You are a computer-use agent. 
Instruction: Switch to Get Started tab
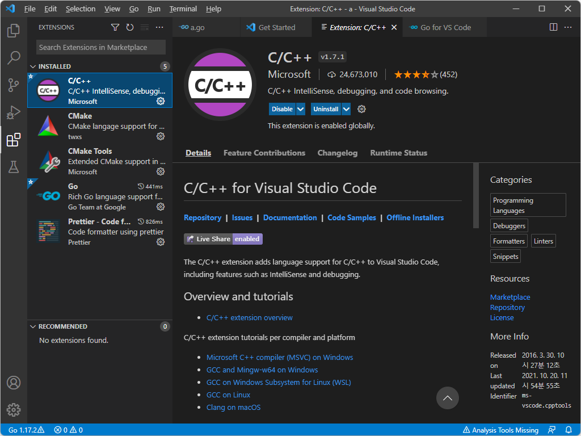[x=276, y=27]
